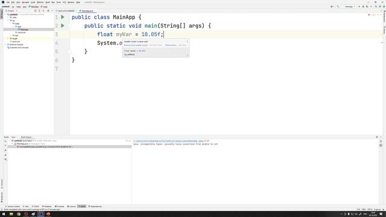Collapse all nodes in the Project panel toolbar
The image size is (386, 217).
coord(43,11)
